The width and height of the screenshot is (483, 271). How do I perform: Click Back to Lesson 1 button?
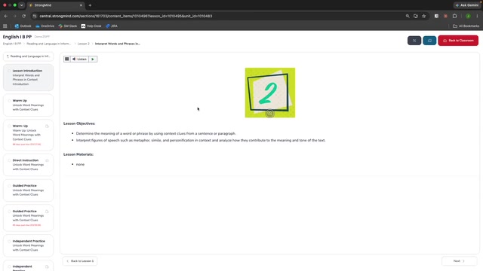(80, 261)
